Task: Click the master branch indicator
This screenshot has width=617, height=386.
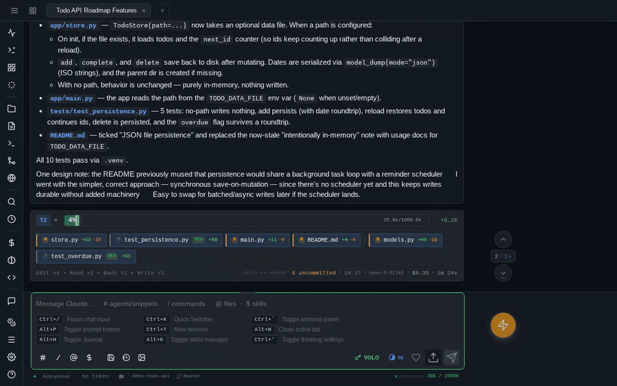Action: pos(189,376)
